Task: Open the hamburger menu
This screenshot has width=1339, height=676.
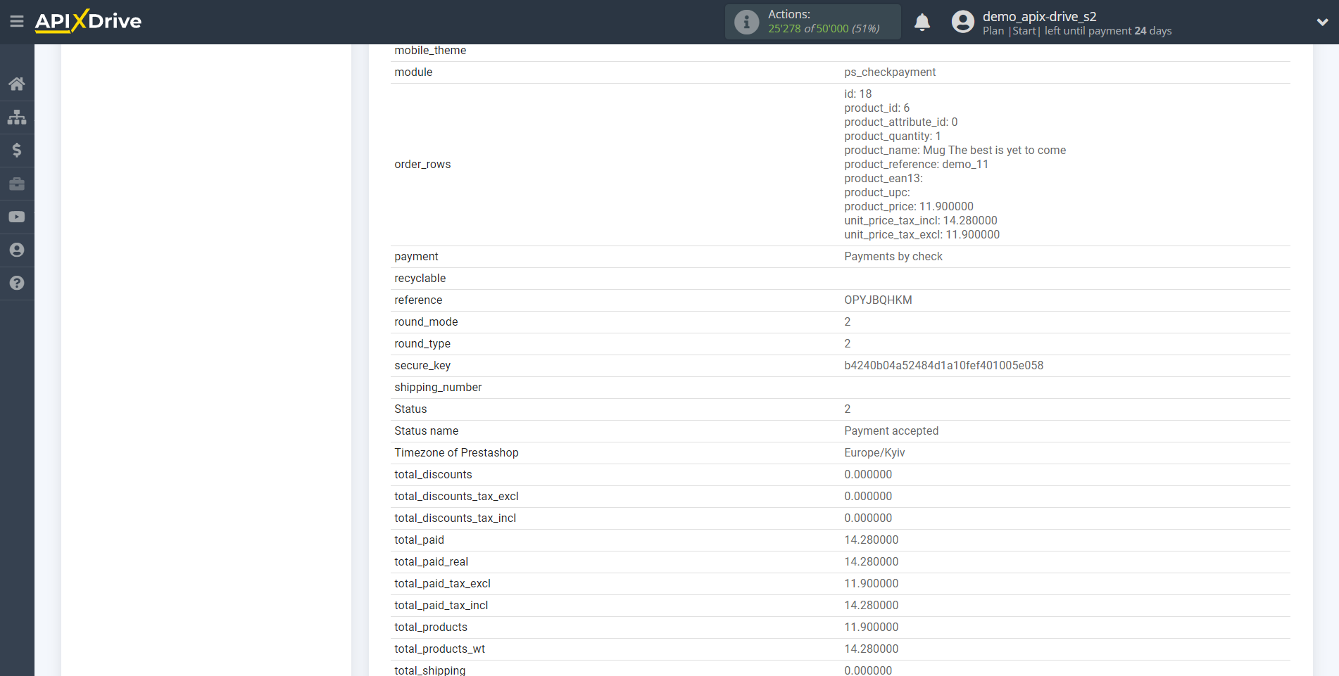Action: point(17,22)
